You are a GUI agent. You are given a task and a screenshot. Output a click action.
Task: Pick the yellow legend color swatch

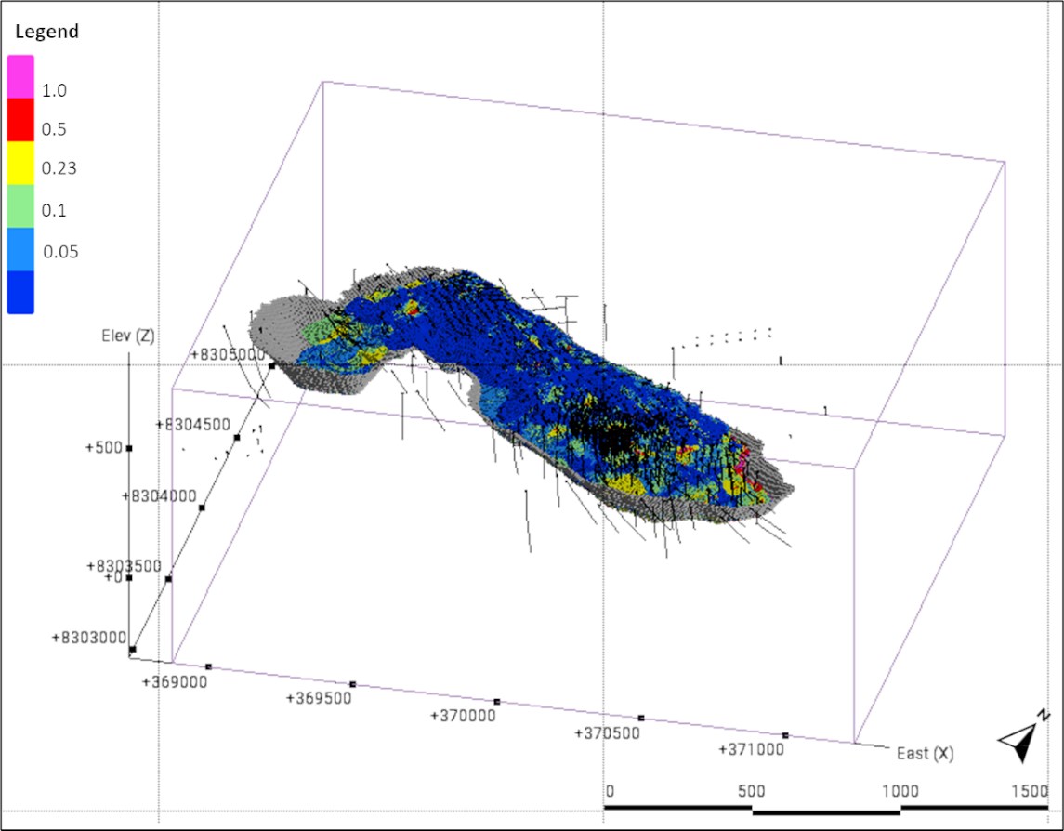21,162
